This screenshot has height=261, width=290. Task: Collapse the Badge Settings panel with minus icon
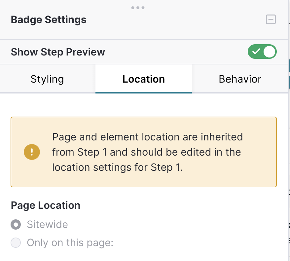271,19
